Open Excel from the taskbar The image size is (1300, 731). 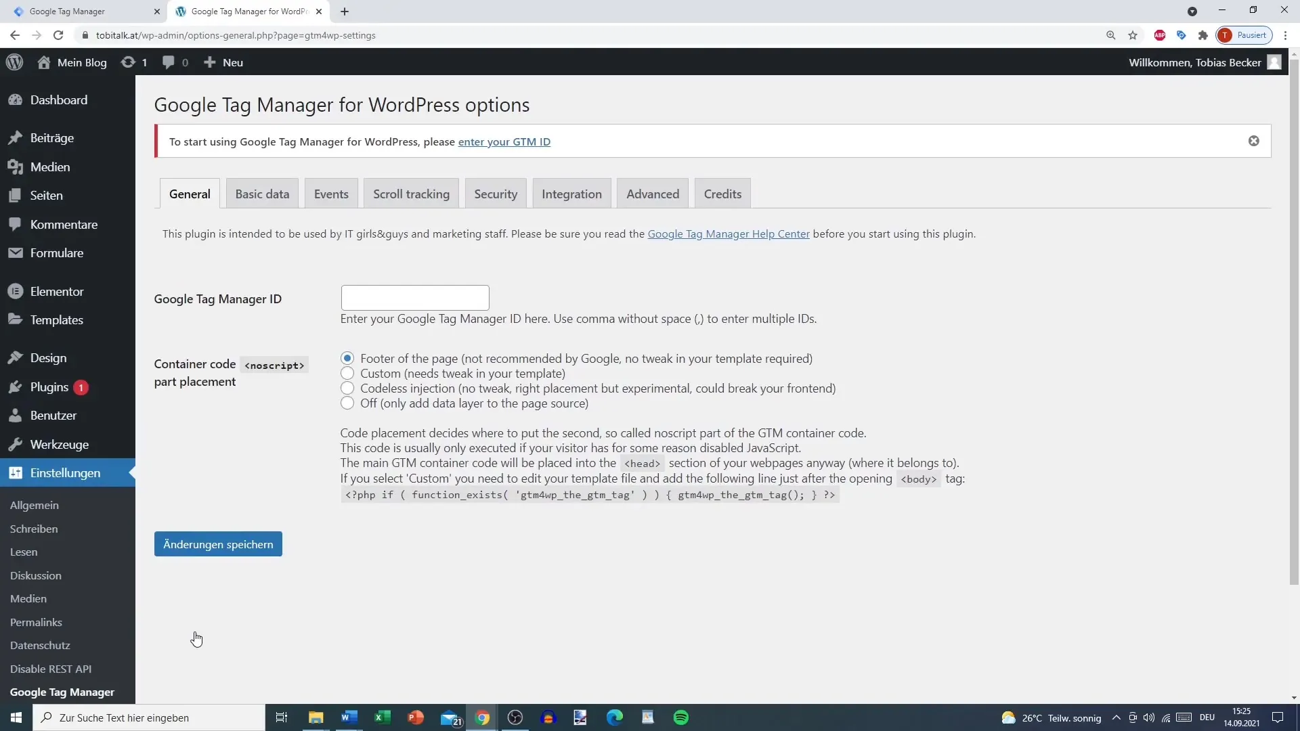(383, 717)
